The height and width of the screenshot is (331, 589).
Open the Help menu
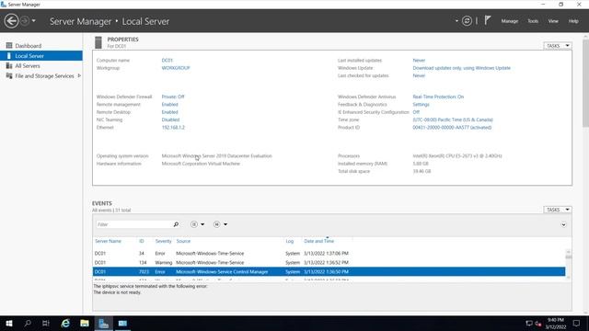pos(573,21)
